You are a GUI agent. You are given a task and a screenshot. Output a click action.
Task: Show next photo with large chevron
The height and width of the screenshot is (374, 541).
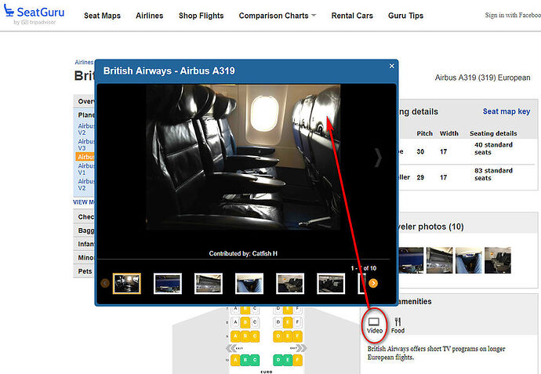[x=378, y=158]
